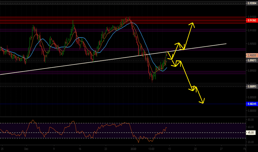This screenshot has width=258, height=152.
Task: Click the RSI 80.00 scale label
Action: tap(251, 120)
